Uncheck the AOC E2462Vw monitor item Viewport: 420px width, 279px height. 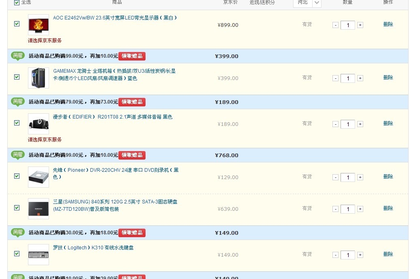17,24
